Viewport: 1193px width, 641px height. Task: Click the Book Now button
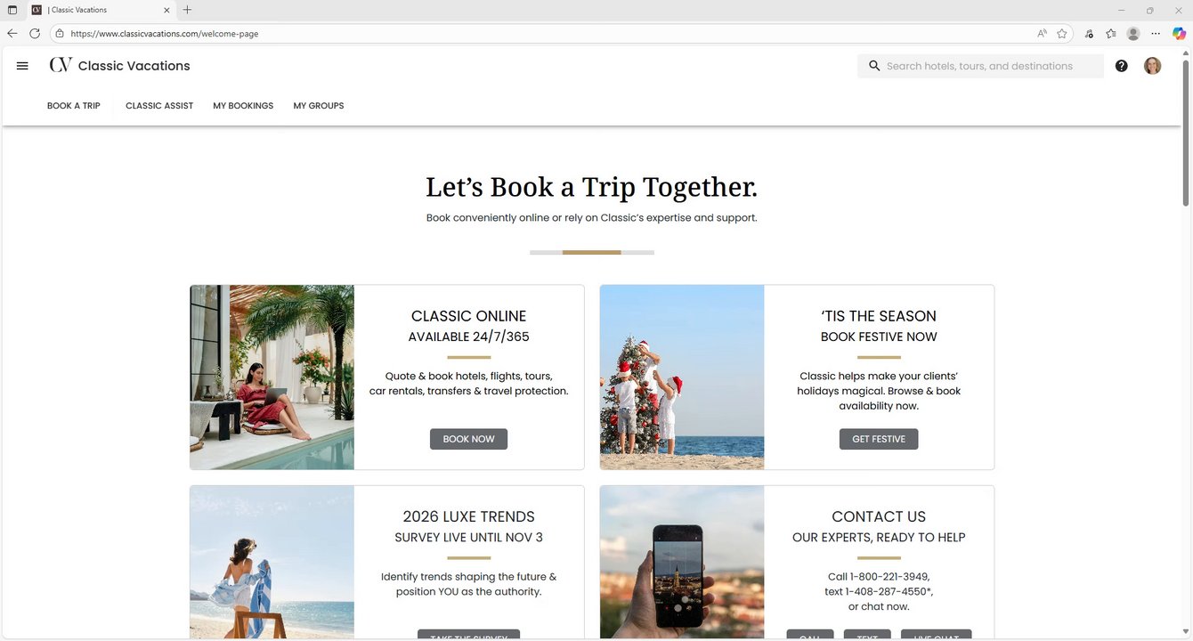click(x=468, y=439)
